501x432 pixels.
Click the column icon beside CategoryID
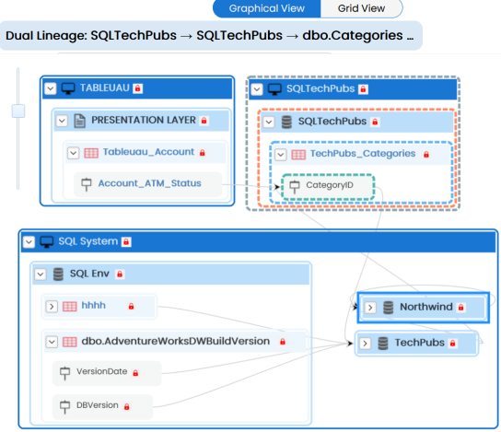point(295,186)
